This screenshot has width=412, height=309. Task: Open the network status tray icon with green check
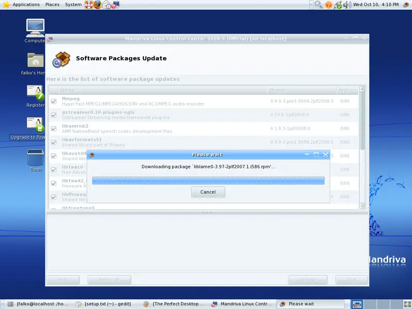pyautogui.click(x=338, y=5)
